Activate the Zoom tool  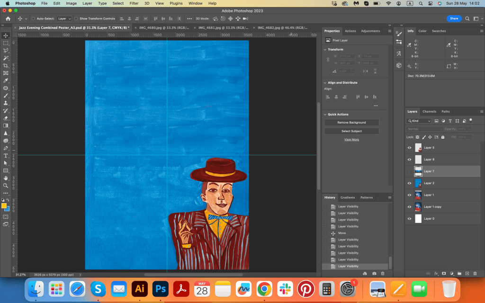point(6,185)
